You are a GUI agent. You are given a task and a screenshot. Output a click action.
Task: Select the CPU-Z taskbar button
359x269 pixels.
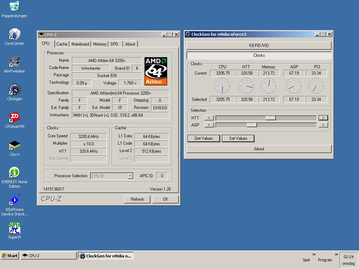point(48,256)
